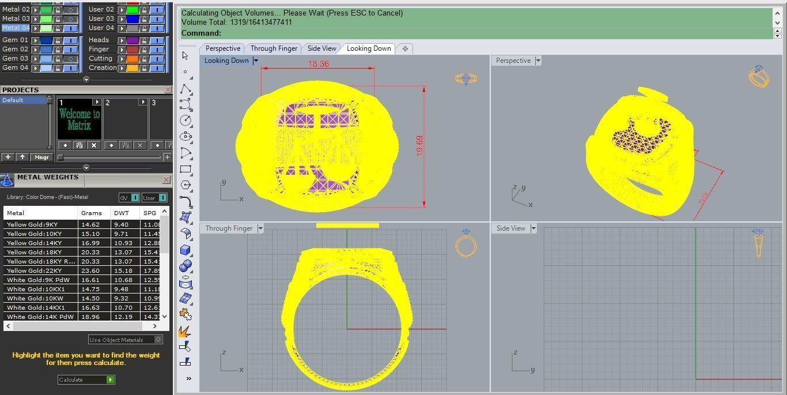Viewport: 787px width, 395px height.
Task: Click the ring icon in Through Finger viewport
Action: click(466, 243)
